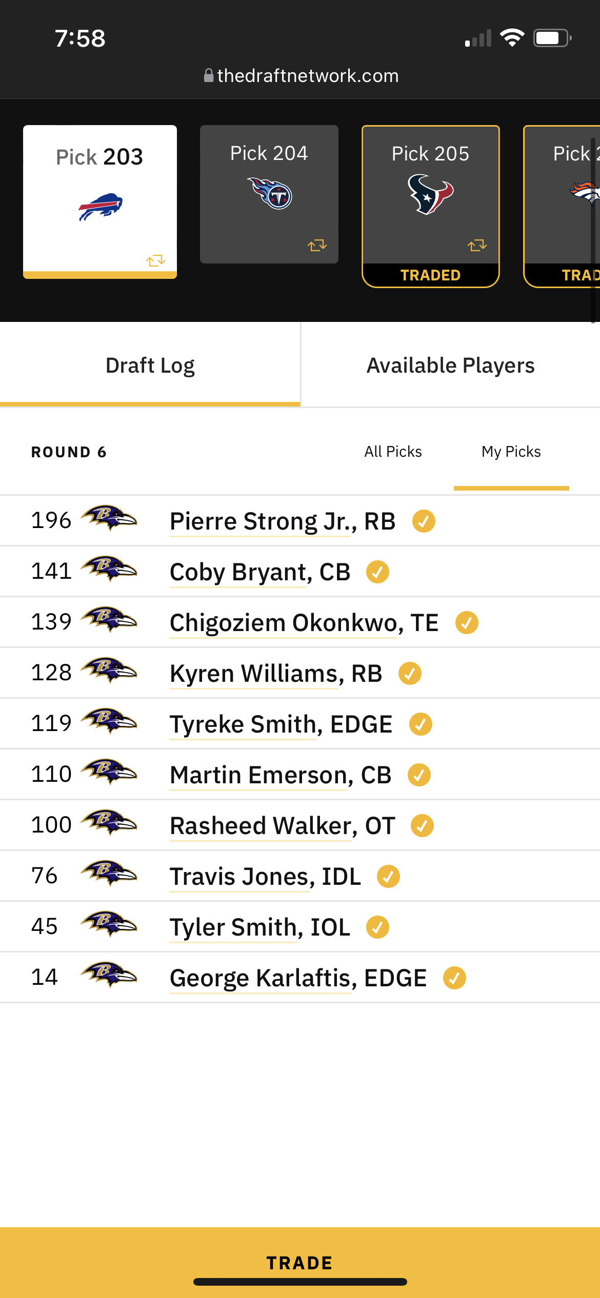This screenshot has width=600, height=1298.
Task: Show All Picks filter
Action: coord(393,452)
